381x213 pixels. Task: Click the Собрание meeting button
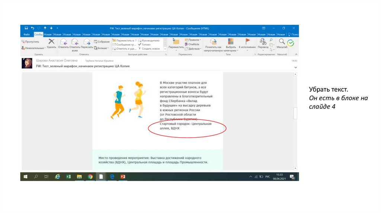point(102,42)
